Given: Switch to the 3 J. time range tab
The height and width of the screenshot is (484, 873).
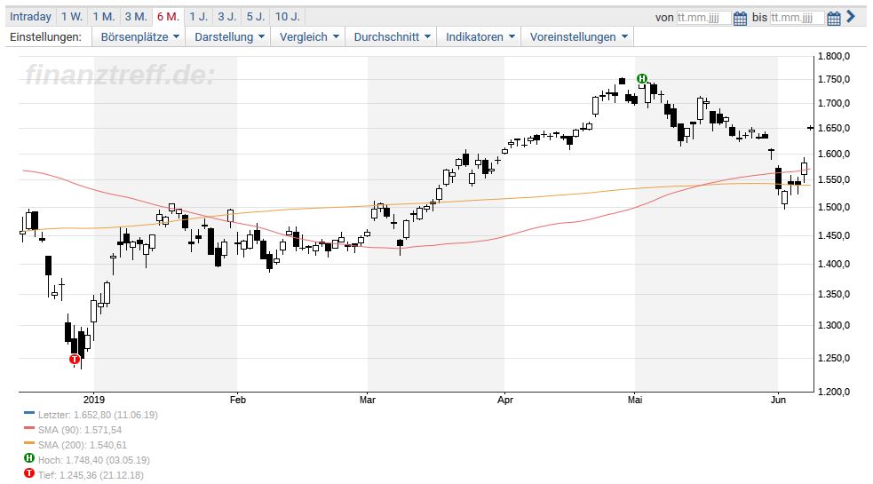Looking at the screenshot, I should [227, 17].
